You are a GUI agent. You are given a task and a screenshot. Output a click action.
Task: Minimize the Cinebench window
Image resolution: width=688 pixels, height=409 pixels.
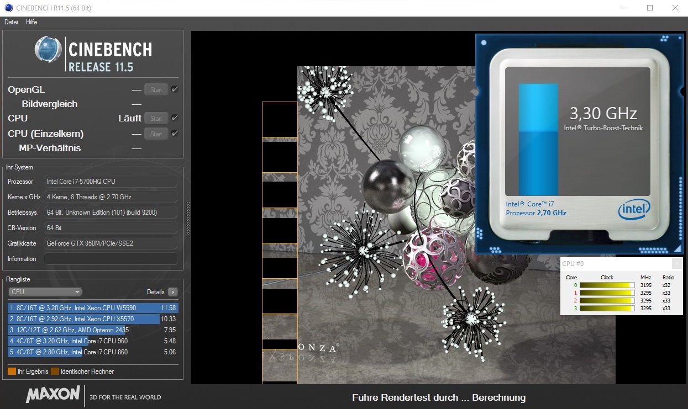coord(624,8)
